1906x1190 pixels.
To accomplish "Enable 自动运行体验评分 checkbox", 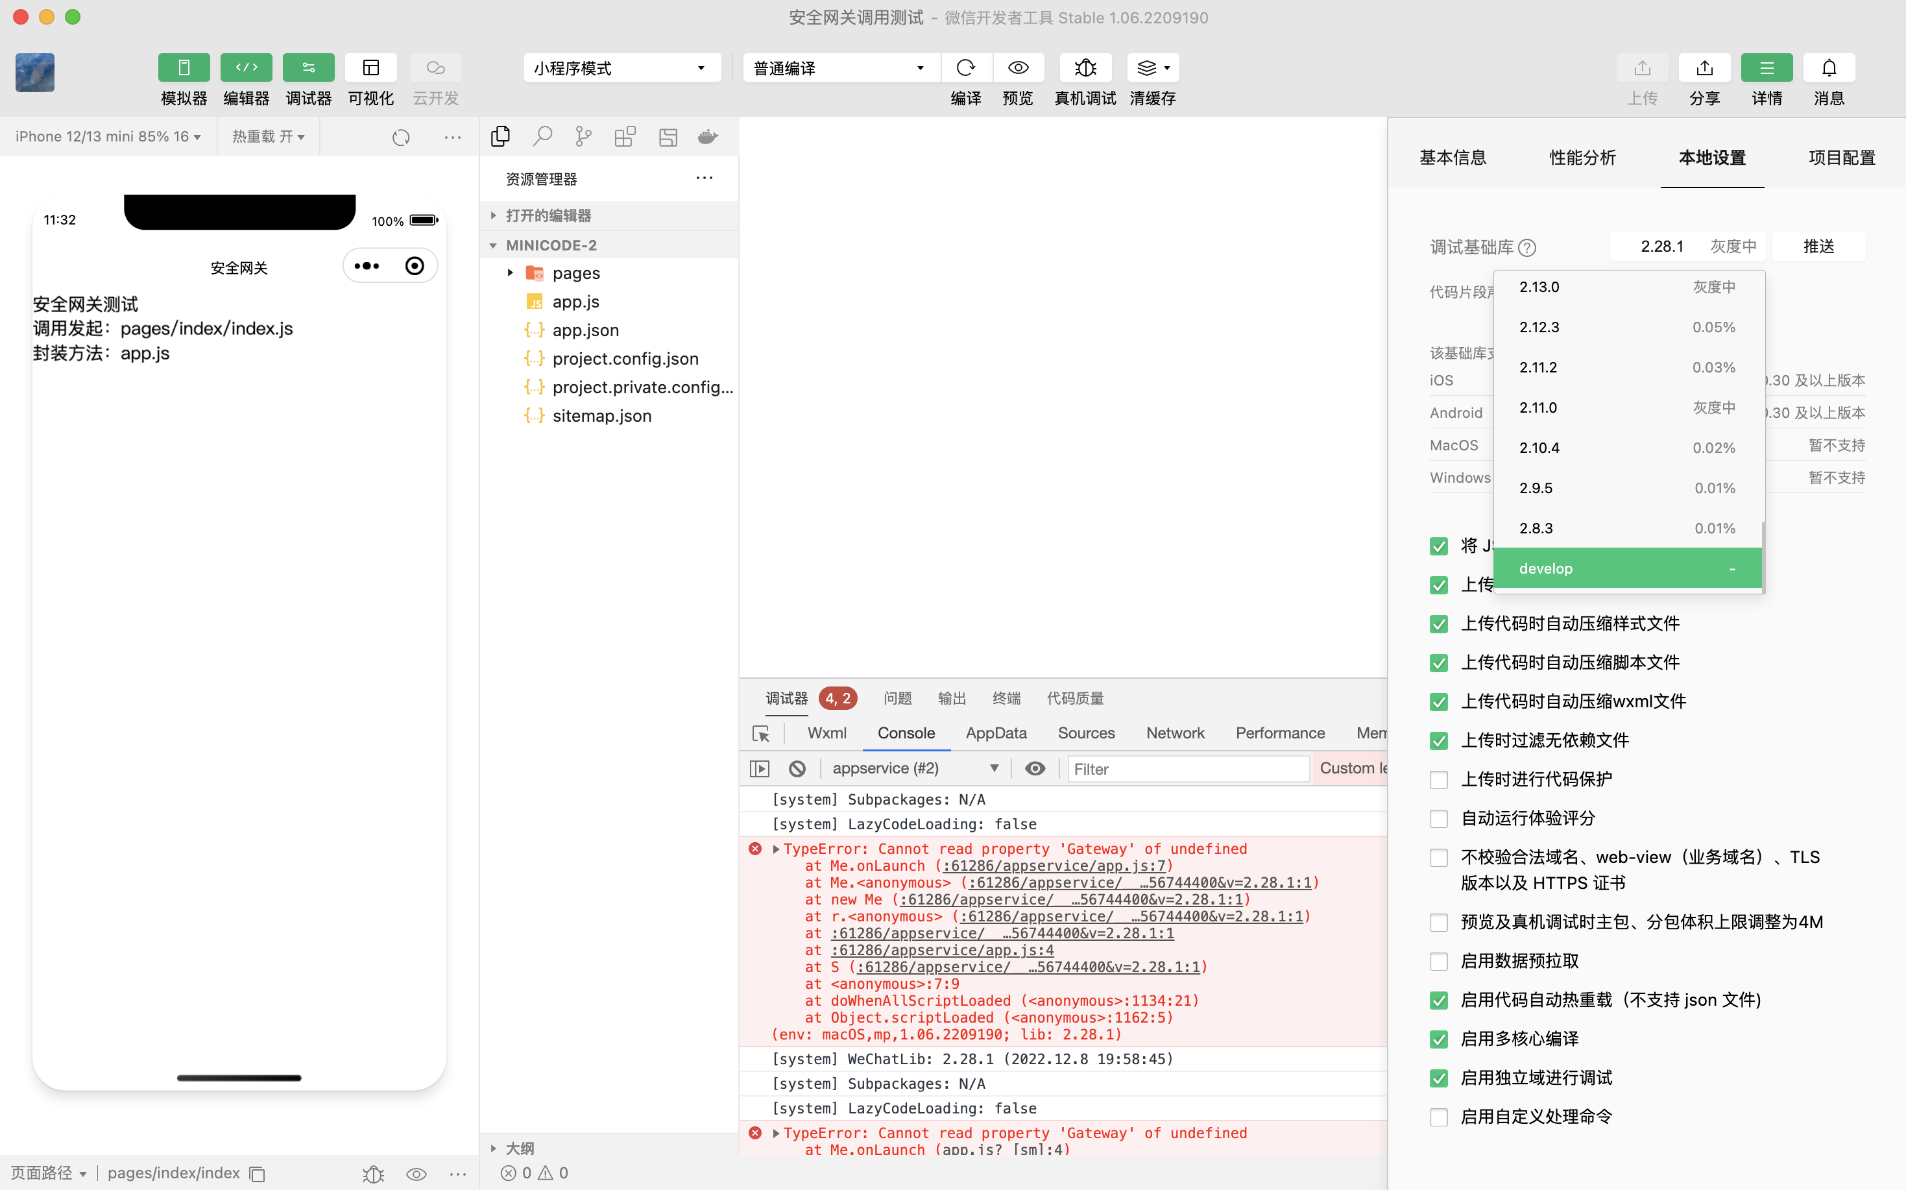I will (1438, 818).
